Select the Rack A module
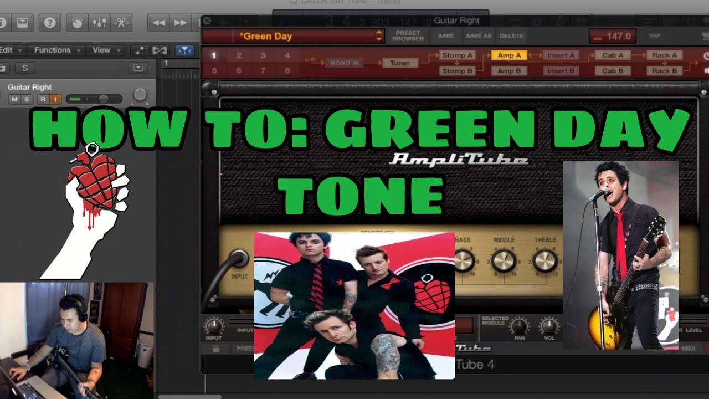Viewport: 709px width, 399px height. [665, 55]
